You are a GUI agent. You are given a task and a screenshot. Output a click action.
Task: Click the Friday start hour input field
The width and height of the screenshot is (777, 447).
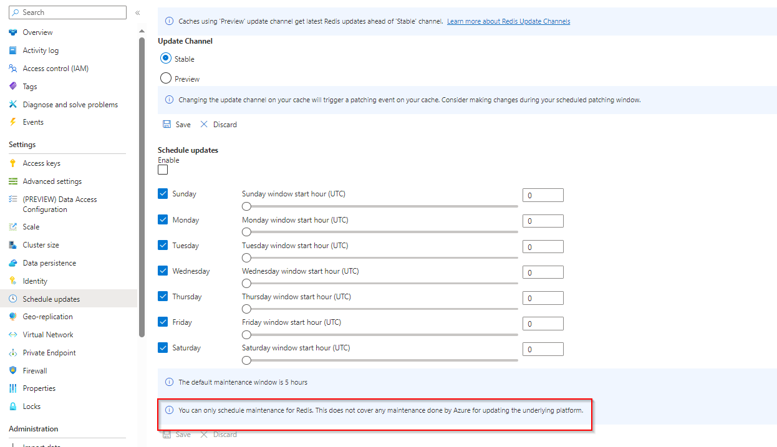click(x=543, y=324)
